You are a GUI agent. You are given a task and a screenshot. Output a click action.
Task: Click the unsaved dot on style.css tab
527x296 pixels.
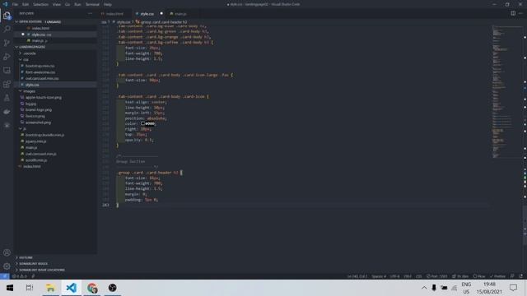coord(161,13)
